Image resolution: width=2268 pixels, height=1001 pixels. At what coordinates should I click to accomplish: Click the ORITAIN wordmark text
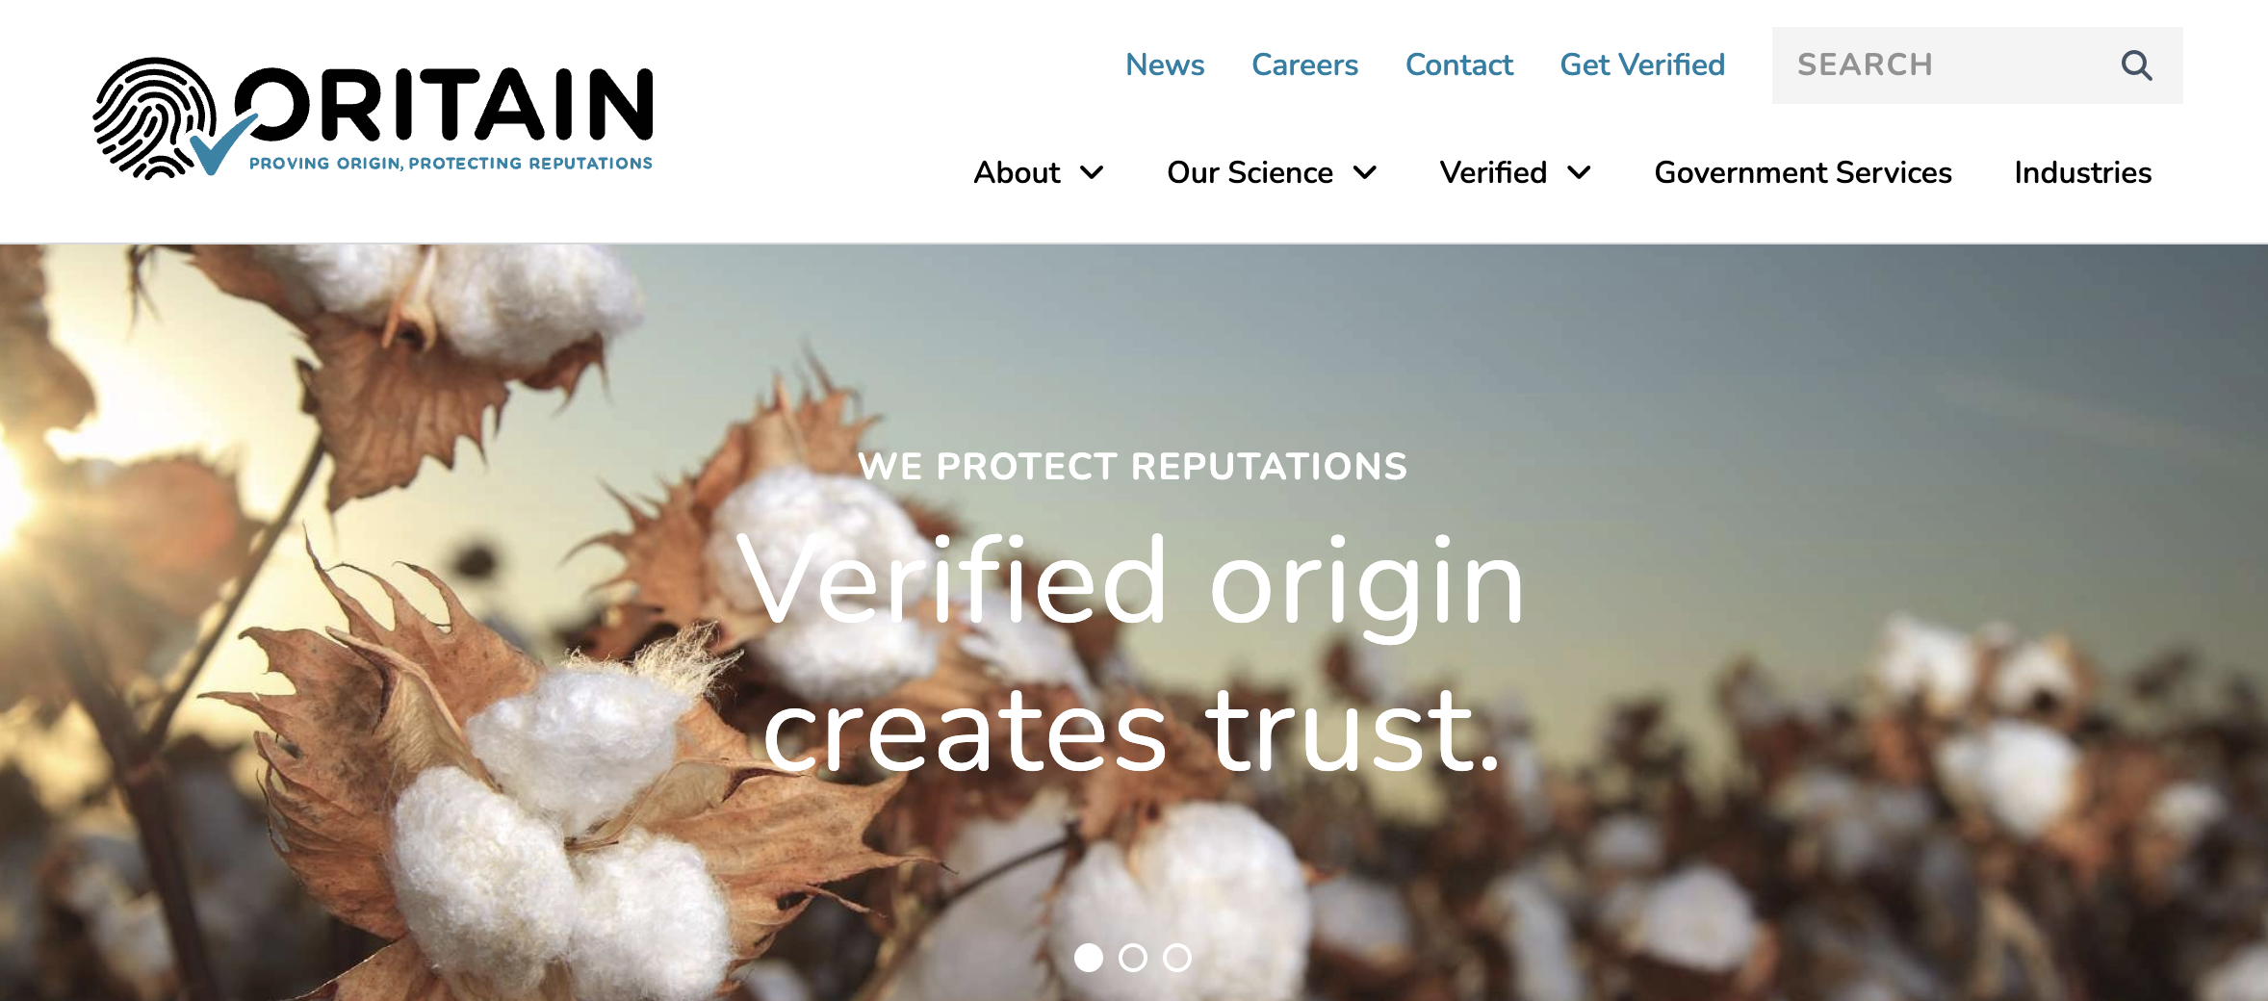pos(445,104)
